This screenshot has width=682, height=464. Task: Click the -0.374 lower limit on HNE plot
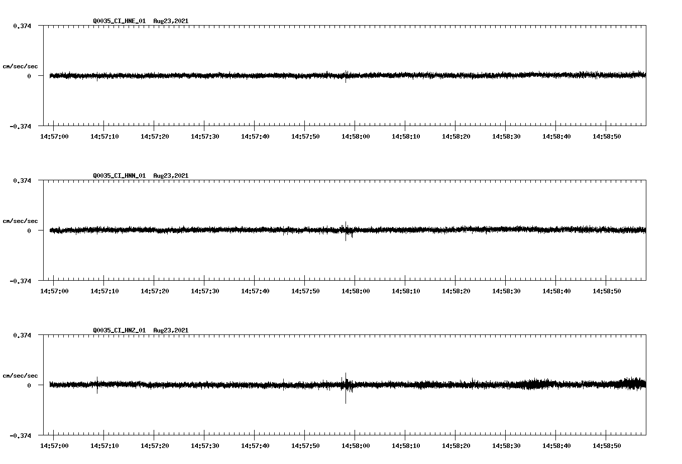[x=20, y=127]
